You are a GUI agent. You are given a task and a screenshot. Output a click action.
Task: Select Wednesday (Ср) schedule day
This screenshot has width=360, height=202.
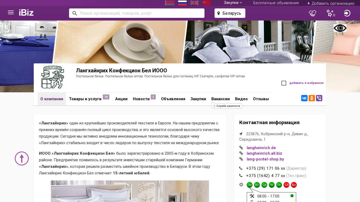264,185
